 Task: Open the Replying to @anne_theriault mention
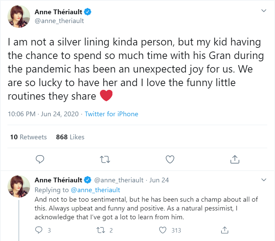pyautogui.click(x=96, y=190)
